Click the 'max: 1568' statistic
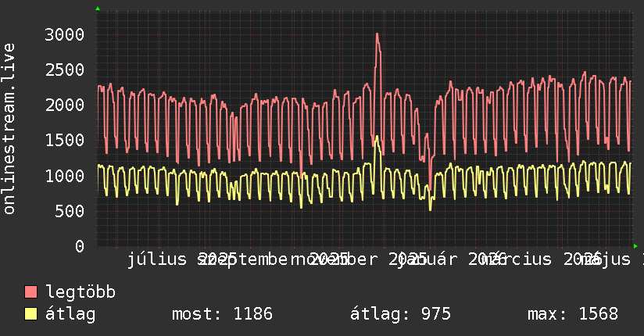Viewport: 644px width, 336px height. 573,314
